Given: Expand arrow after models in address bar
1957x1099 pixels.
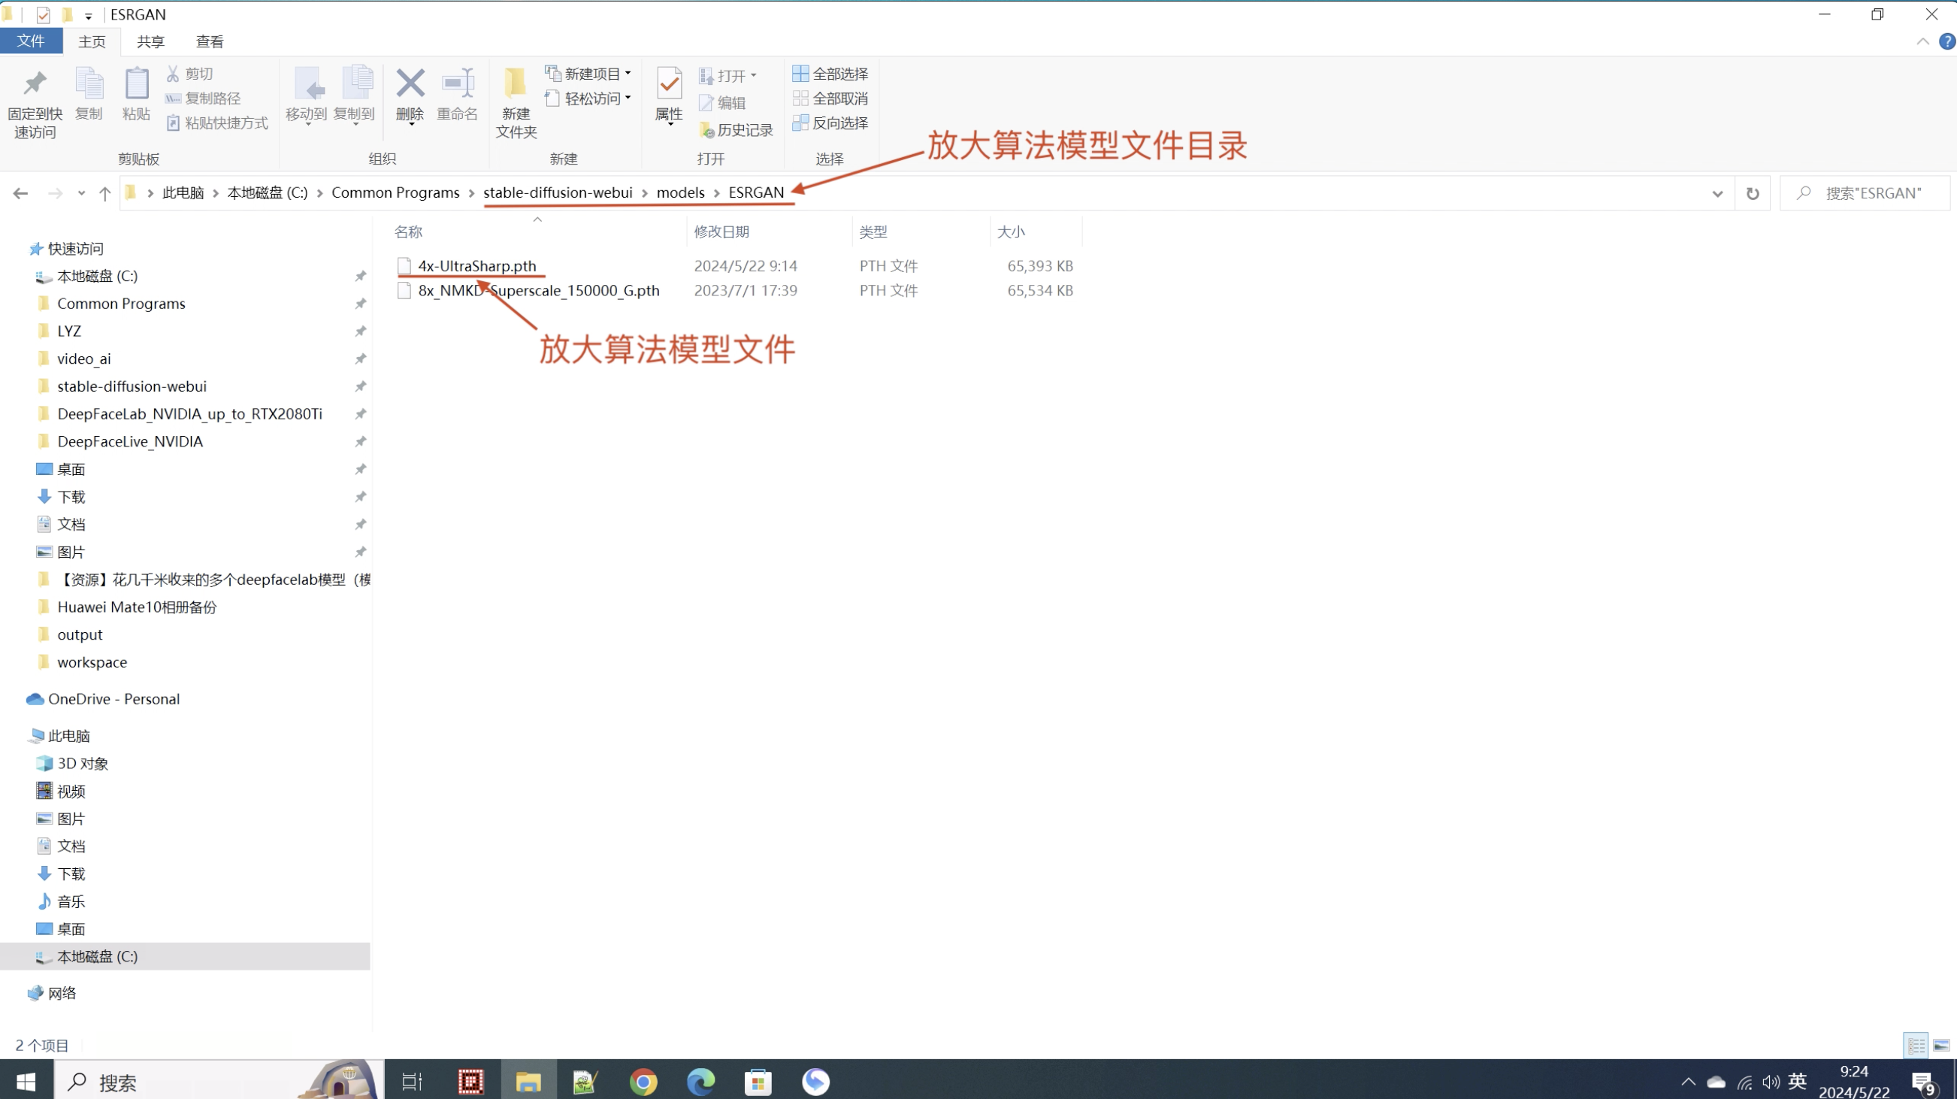Looking at the screenshot, I should 715,193.
